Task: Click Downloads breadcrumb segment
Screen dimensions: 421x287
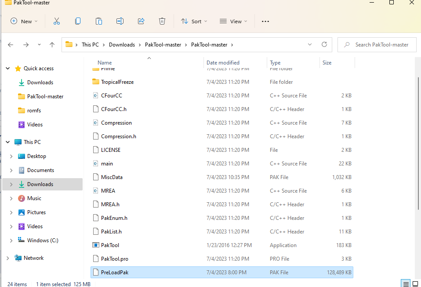Action: coord(122,44)
